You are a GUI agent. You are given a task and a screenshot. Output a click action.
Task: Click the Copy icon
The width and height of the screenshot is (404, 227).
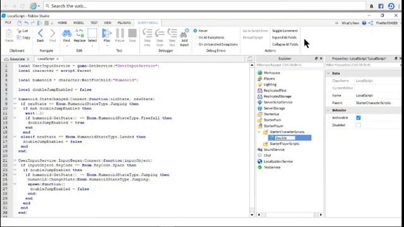19,38
